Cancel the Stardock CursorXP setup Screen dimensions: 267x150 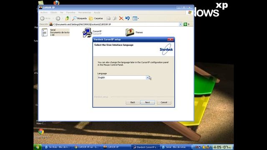click(x=164, y=102)
